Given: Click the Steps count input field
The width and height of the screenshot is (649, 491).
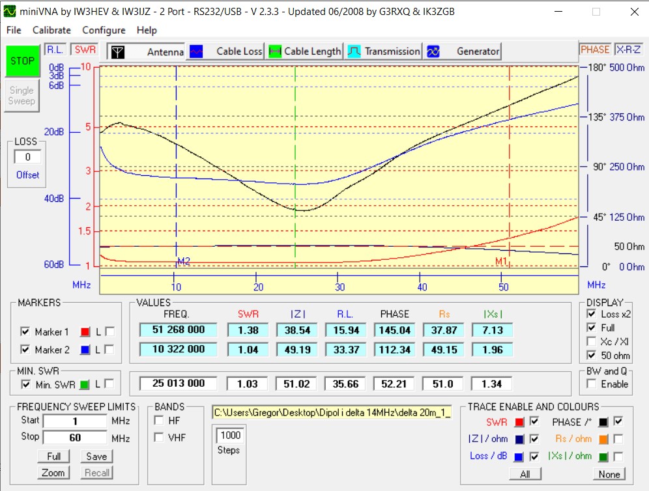Looking at the screenshot, I should 229,435.
